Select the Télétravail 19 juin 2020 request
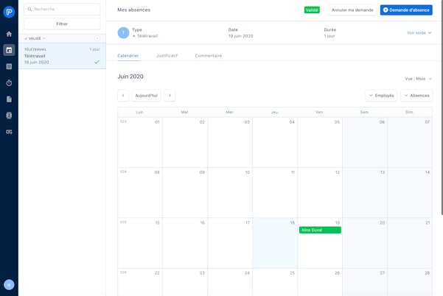 coord(62,56)
